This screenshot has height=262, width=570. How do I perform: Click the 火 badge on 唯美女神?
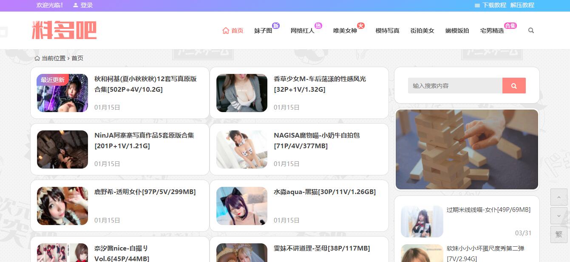click(x=361, y=25)
